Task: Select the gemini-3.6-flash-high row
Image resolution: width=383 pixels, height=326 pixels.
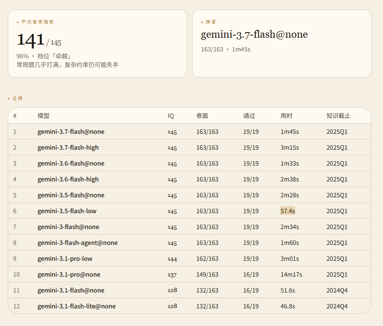Action: click(190, 179)
